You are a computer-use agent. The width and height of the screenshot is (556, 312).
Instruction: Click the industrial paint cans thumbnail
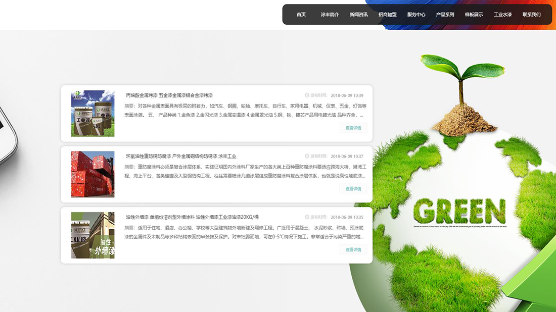pyautogui.click(x=92, y=114)
